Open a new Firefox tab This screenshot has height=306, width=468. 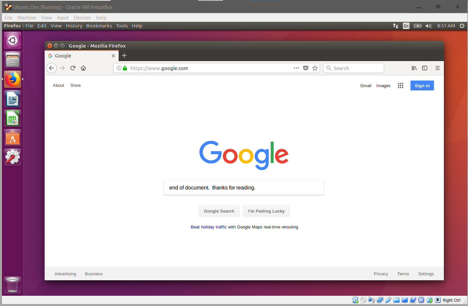pos(124,55)
